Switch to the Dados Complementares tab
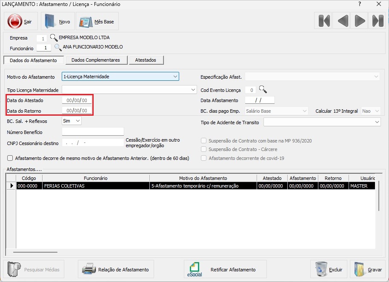The image size is (389, 282). coord(96,60)
